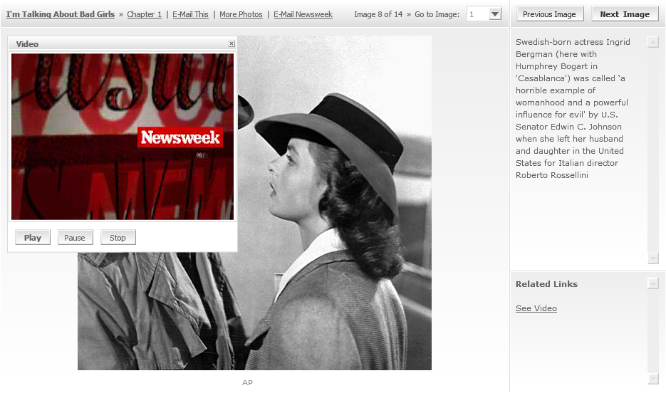Click the Related Links scroll down arrow
Image resolution: width=666 pixels, height=393 pixels.
[653, 378]
